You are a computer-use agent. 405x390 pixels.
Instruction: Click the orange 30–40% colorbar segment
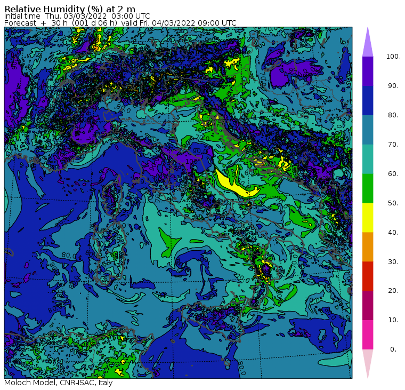[368, 246]
